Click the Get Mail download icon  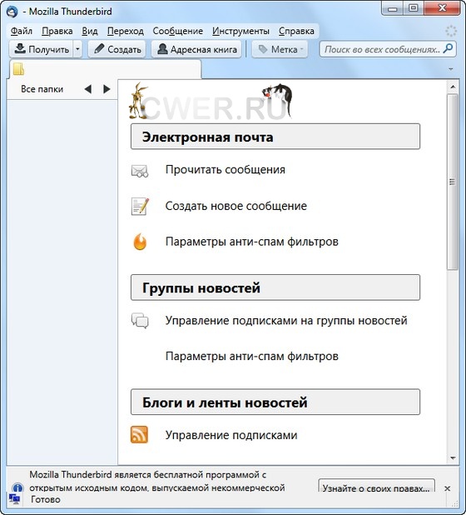(20, 49)
